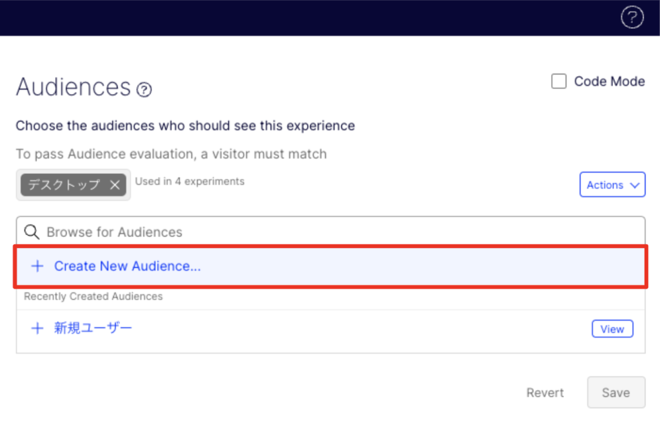The image size is (660, 424).
Task: Open the help icon in the top bar
Action: click(632, 17)
